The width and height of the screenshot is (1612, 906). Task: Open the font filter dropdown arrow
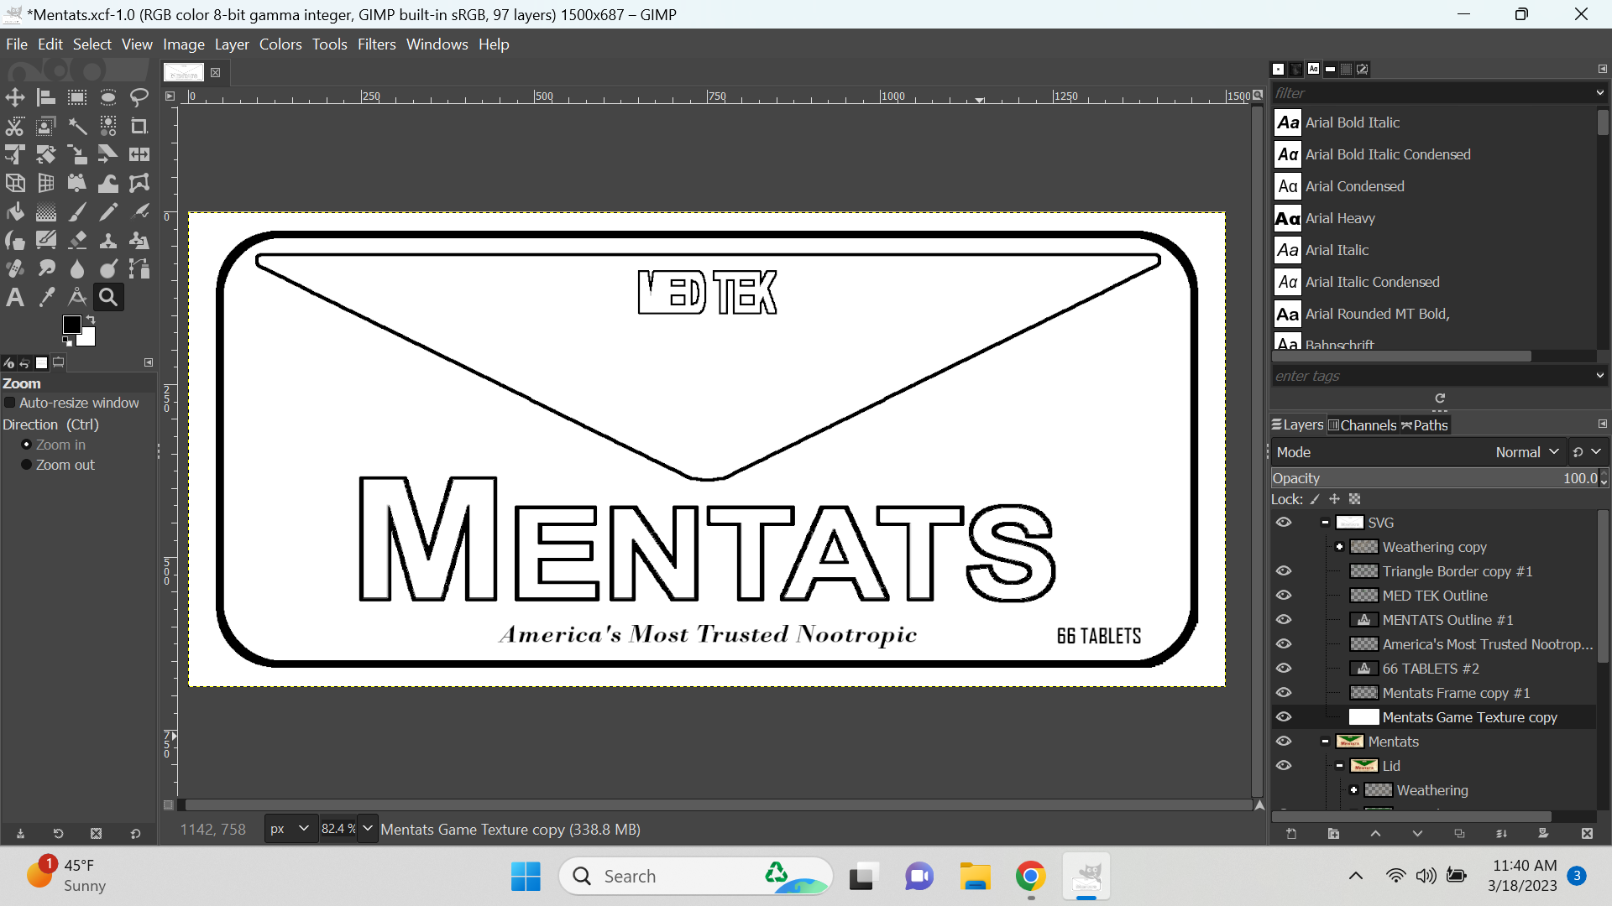pos(1599,93)
